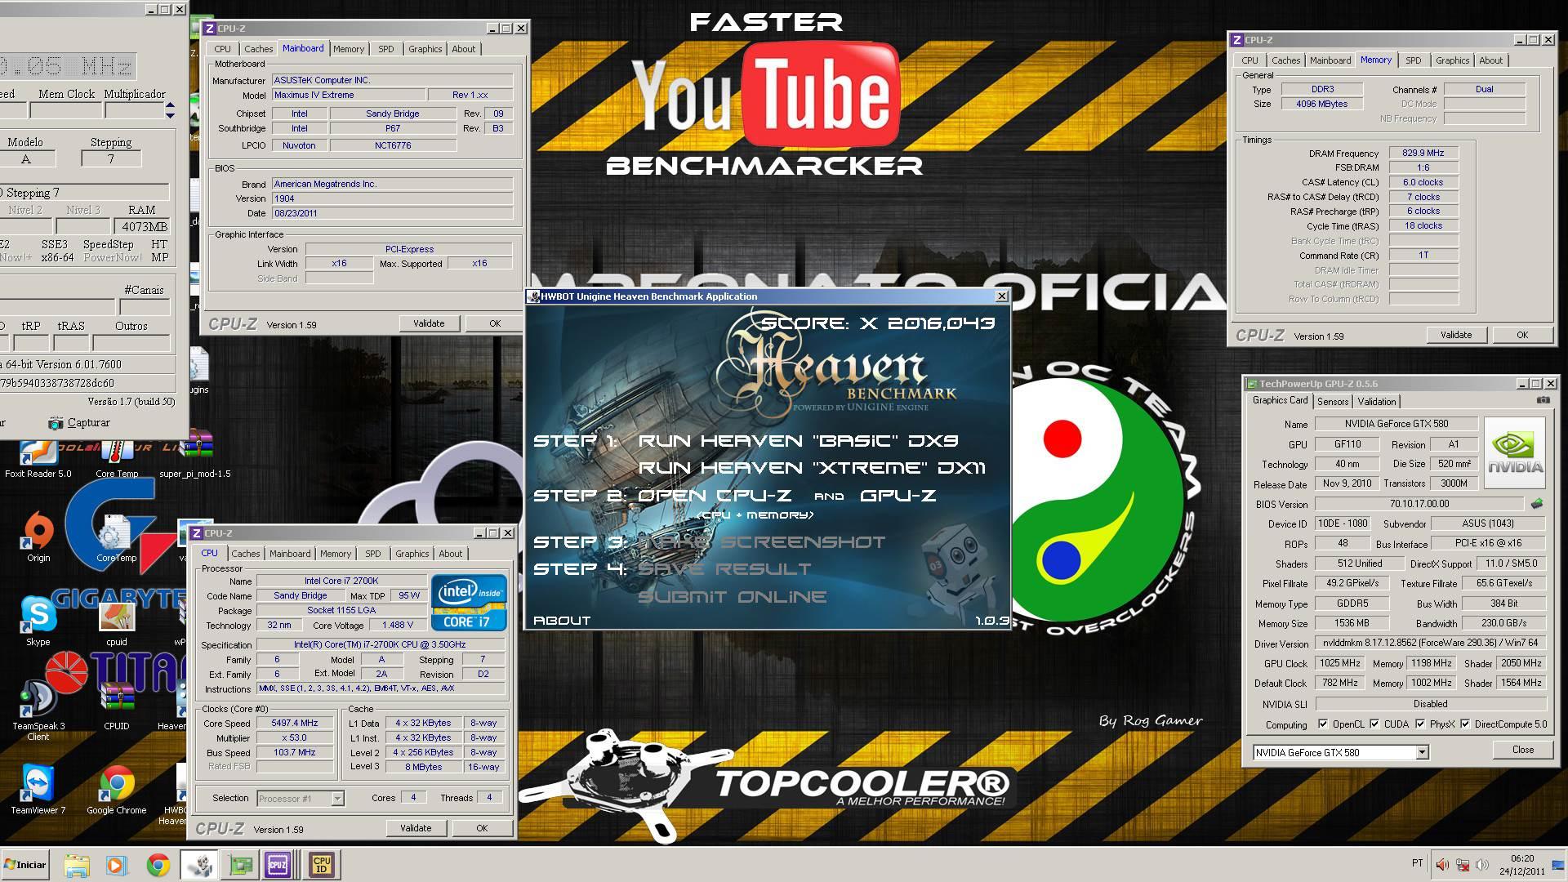The height and width of the screenshot is (882, 1568).
Task: Switch to the GPU-Z taskbar item
Action: click(240, 865)
